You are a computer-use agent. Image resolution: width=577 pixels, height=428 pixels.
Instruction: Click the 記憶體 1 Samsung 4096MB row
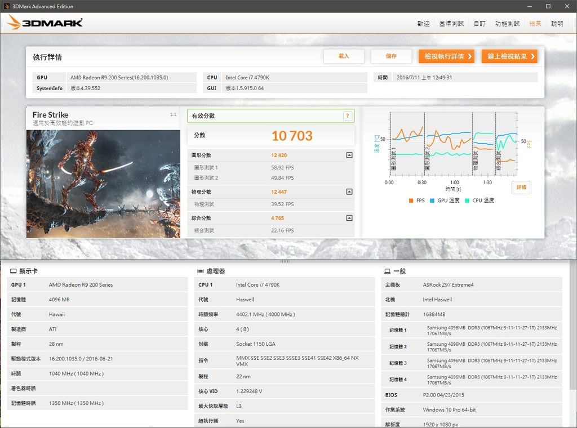472,330
